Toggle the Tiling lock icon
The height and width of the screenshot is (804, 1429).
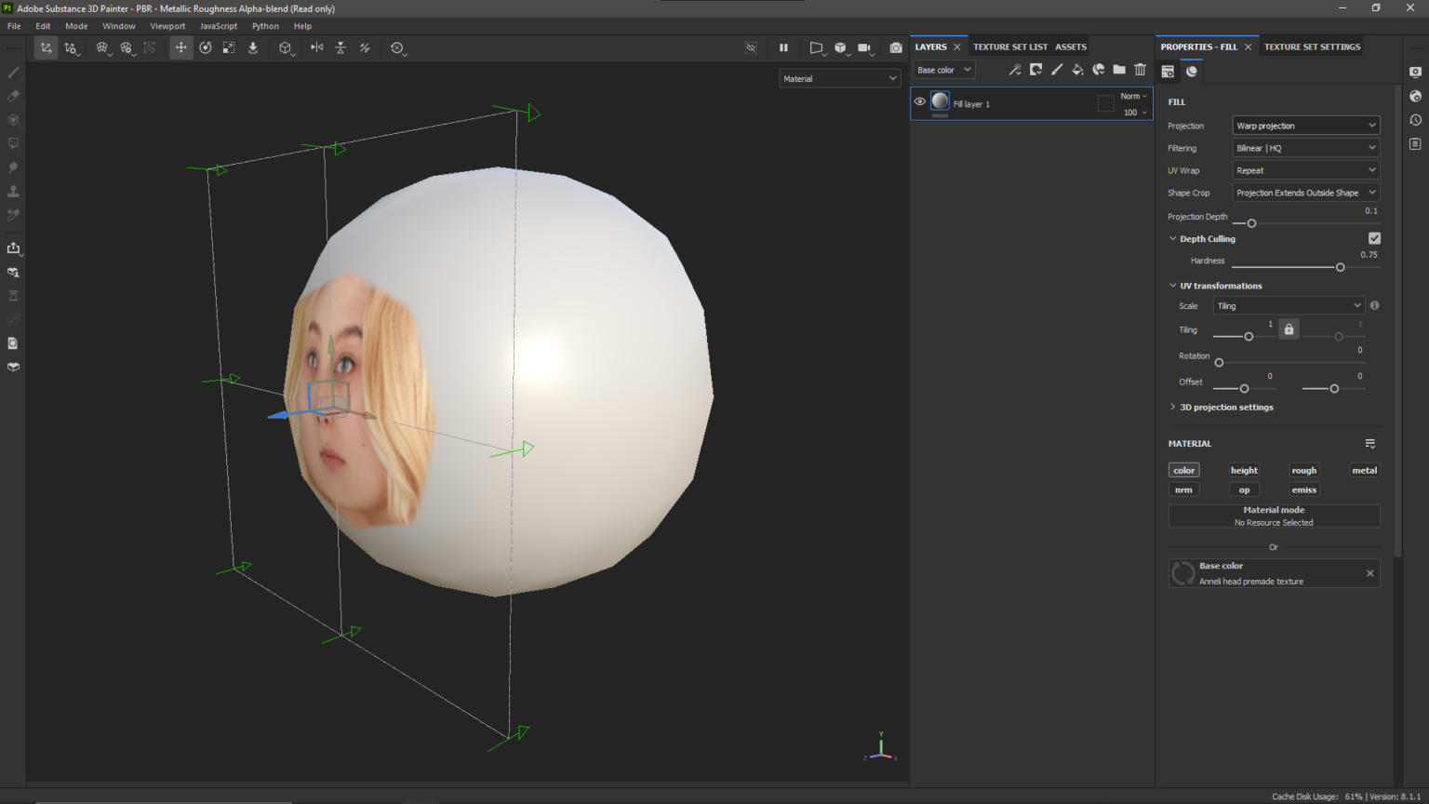pos(1289,328)
